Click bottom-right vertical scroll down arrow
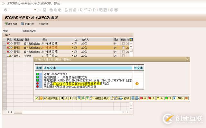 (x=131, y=108)
